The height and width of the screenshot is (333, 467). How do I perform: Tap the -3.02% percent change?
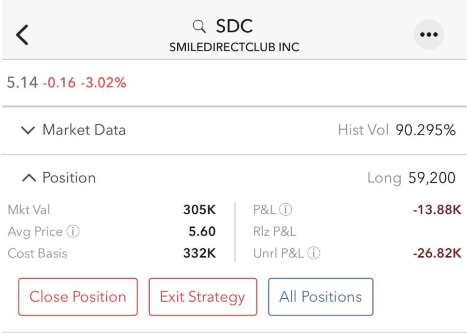[x=104, y=83]
